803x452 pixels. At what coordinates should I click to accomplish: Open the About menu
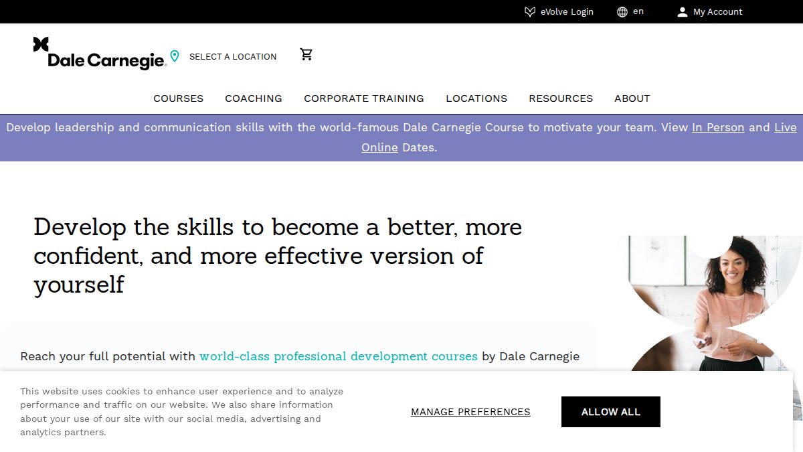pyautogui.click(x=632, y=98)
